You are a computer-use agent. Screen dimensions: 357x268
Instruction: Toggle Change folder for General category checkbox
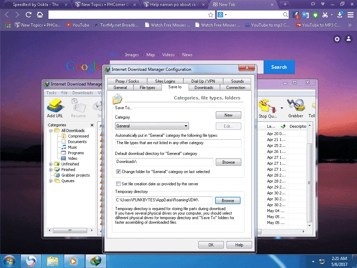pyautogui.click(x=118, y=172)
